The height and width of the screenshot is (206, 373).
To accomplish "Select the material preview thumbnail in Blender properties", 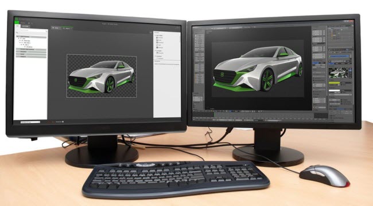I will pyautogui.click(x=338, y=73).
